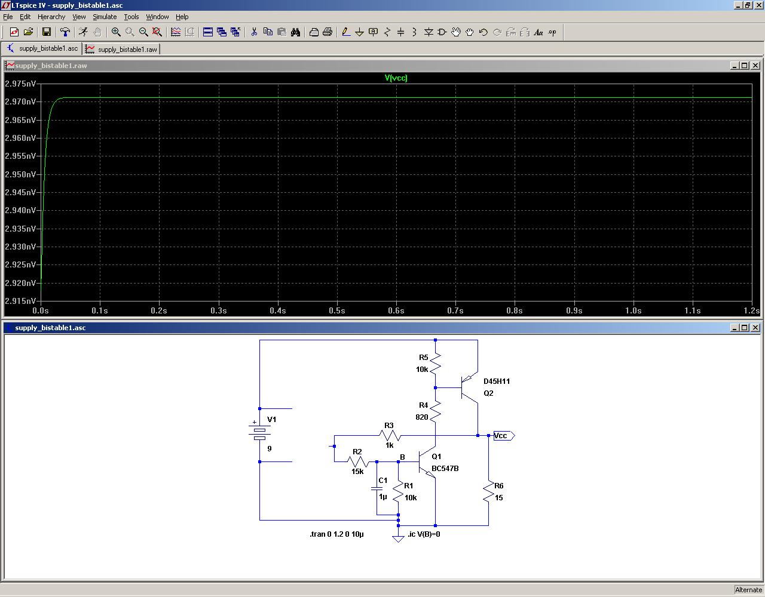This screenshot has width=765, height=597.
Task: Click the Place Ground symbol tool
Action: (359, 32)
